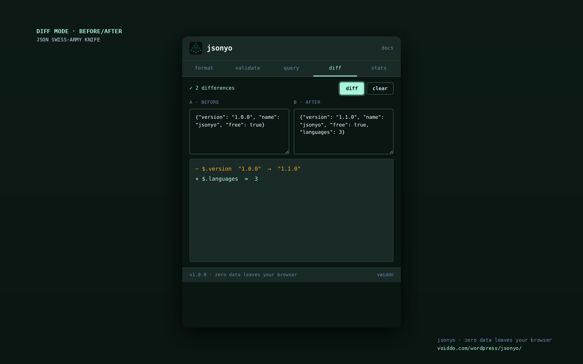Click 'jsonyo · zero data leaves your browser' caption

495,340
